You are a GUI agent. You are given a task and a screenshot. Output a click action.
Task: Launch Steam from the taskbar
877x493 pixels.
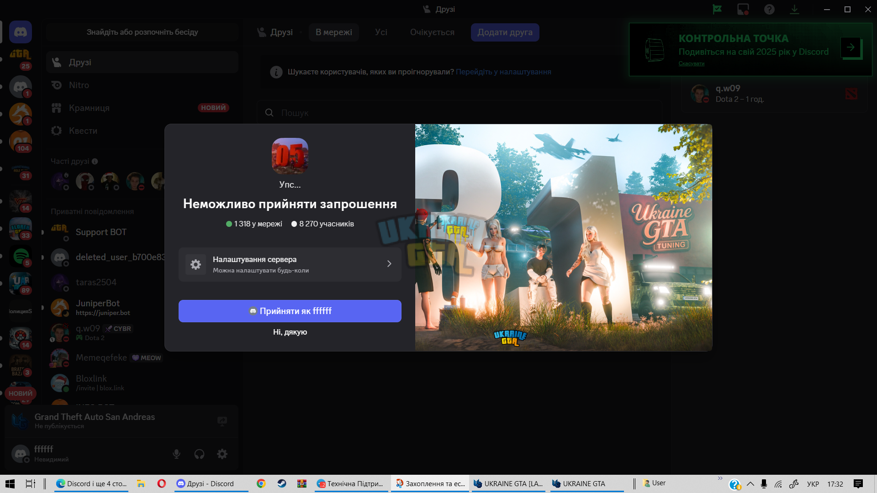point(281,483)
